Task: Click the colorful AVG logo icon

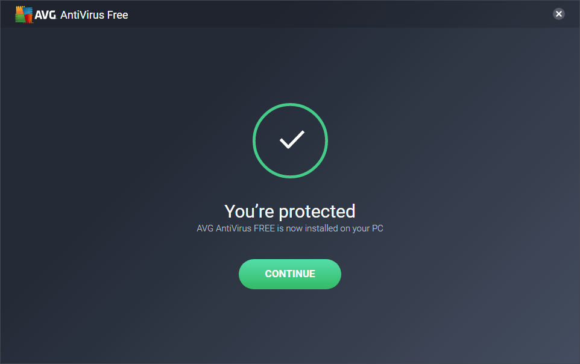Action: pos(24,15)
